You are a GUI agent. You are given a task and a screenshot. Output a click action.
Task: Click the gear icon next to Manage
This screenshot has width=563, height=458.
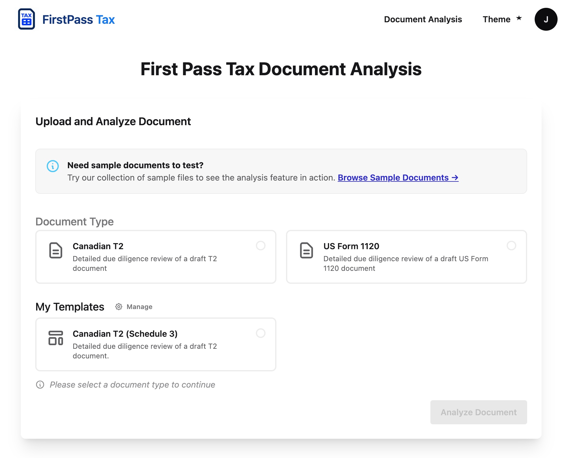coord(119,307)
